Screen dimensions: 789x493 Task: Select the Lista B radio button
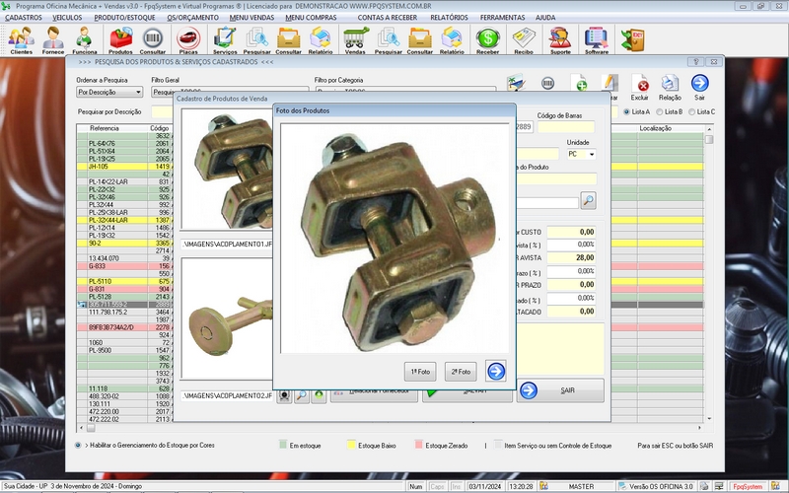661,112
